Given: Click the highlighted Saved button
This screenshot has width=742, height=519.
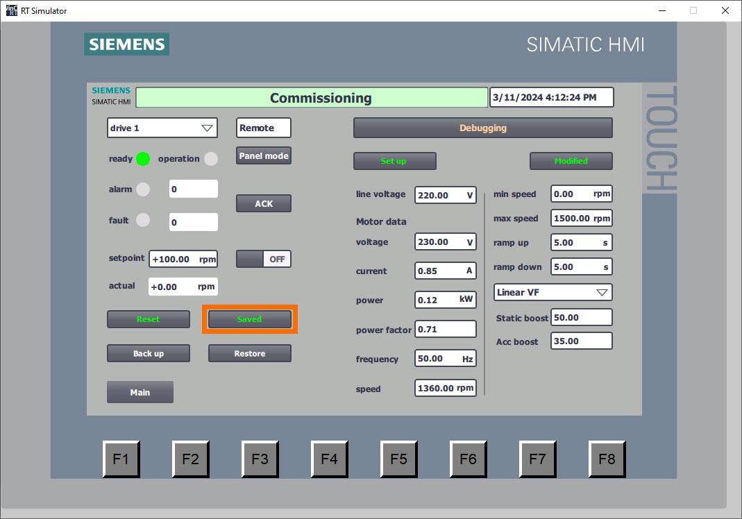Looking at the screenshot, I should pos(249,319).
